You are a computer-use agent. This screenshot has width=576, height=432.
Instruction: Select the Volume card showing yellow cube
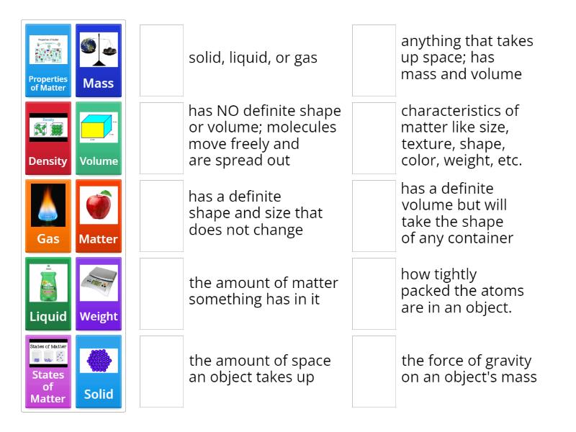[x=99, y=137]
